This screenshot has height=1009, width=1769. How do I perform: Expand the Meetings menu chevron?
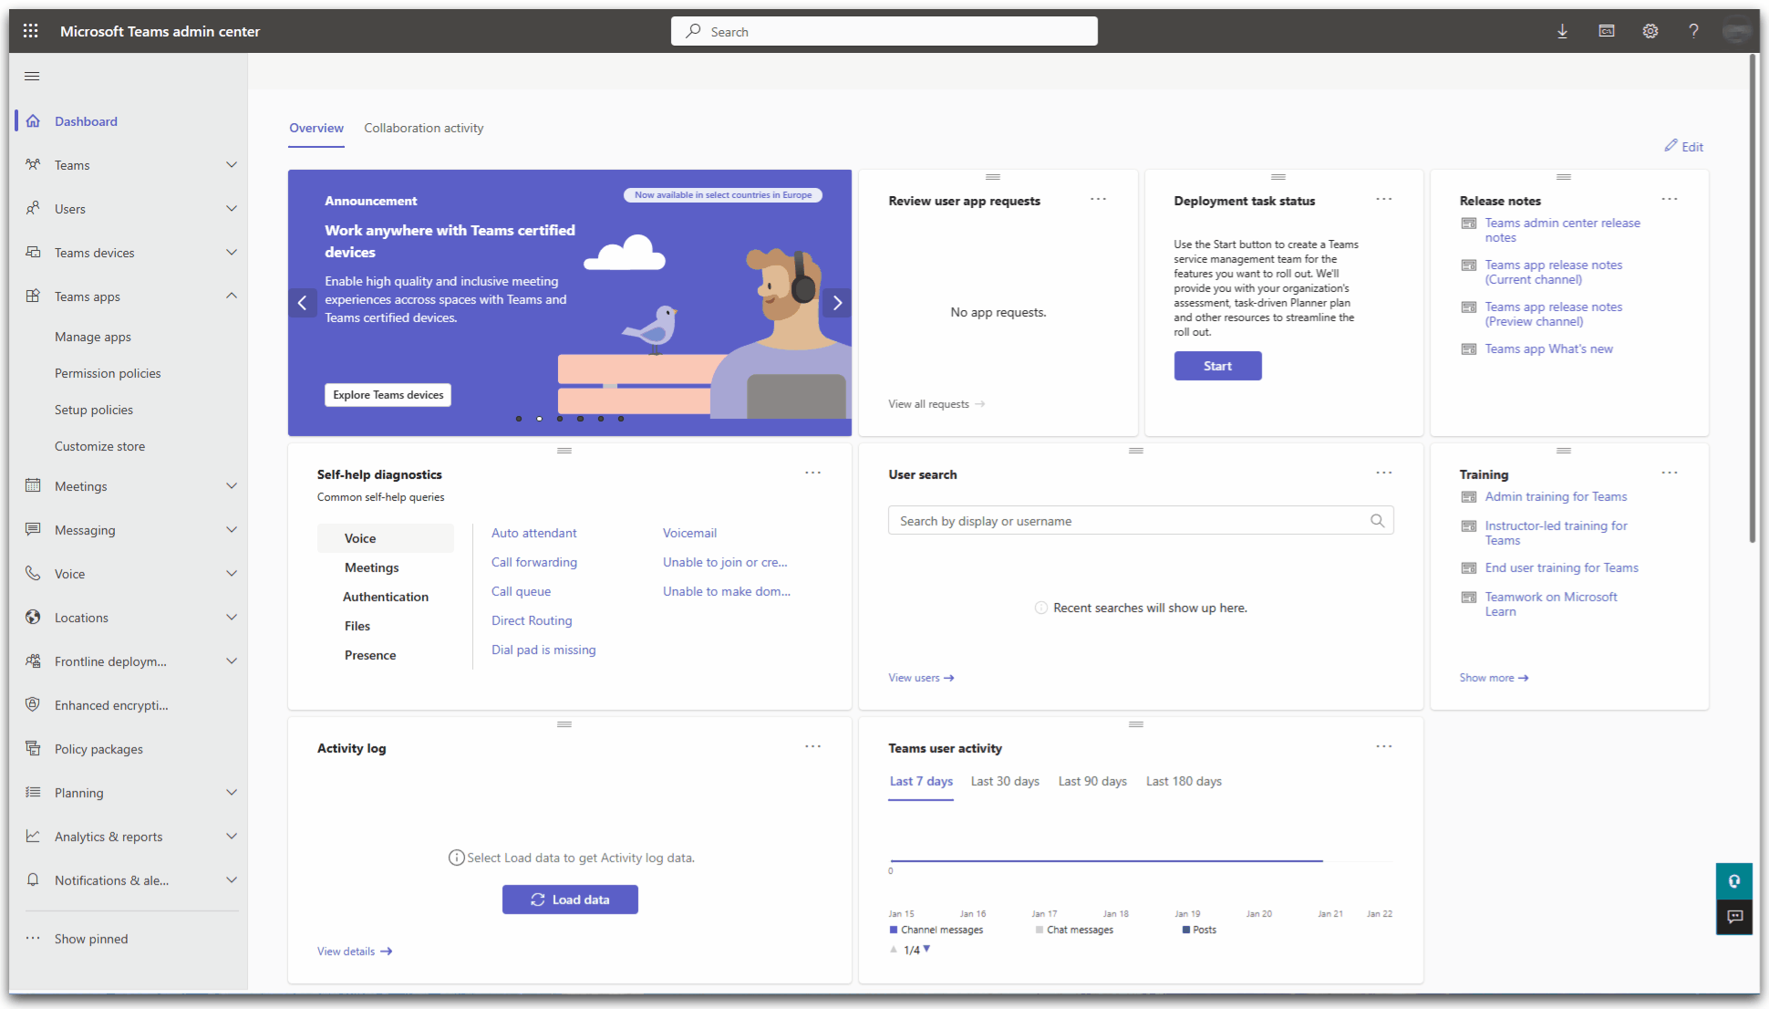pyautogui.click(x=232, y=486)
